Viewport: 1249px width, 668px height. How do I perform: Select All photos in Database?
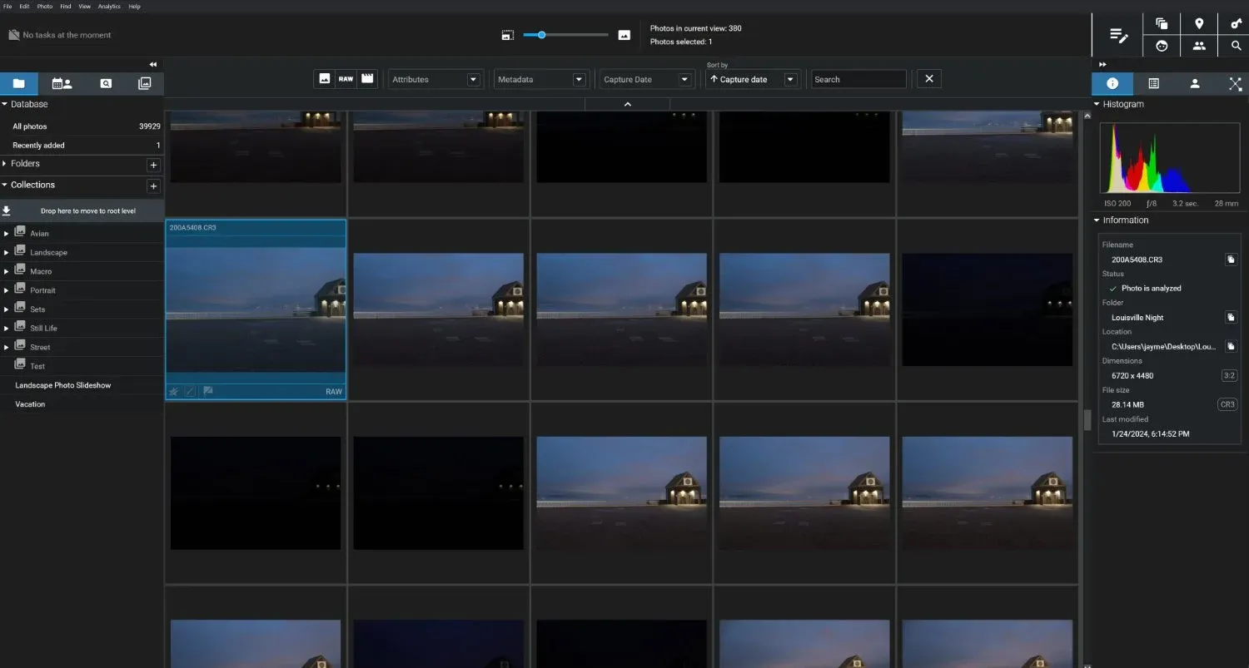pos(30,126)
